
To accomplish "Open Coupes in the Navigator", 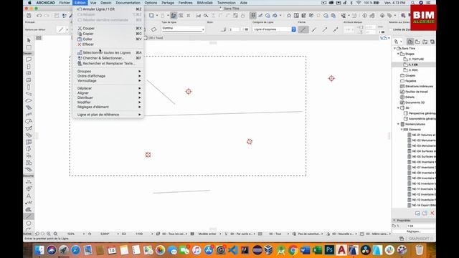I will pos(410,75).
